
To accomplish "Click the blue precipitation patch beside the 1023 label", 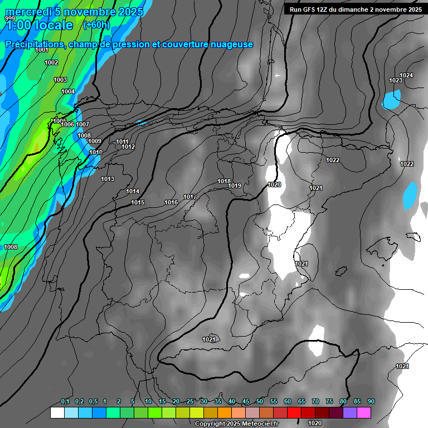I will (391, 100).
